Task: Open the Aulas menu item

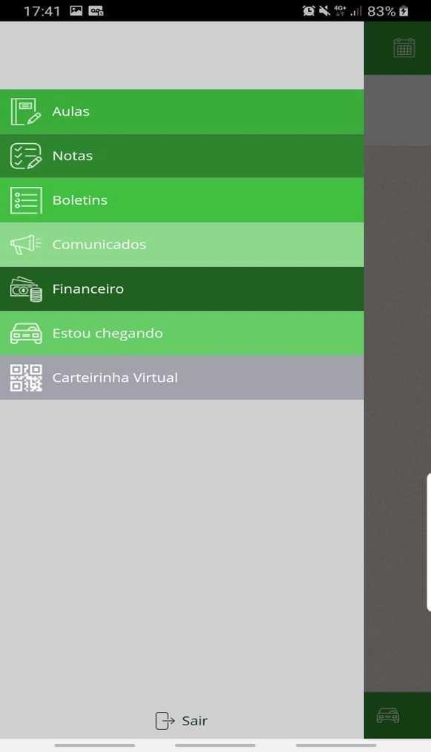Action: (182, 111)
